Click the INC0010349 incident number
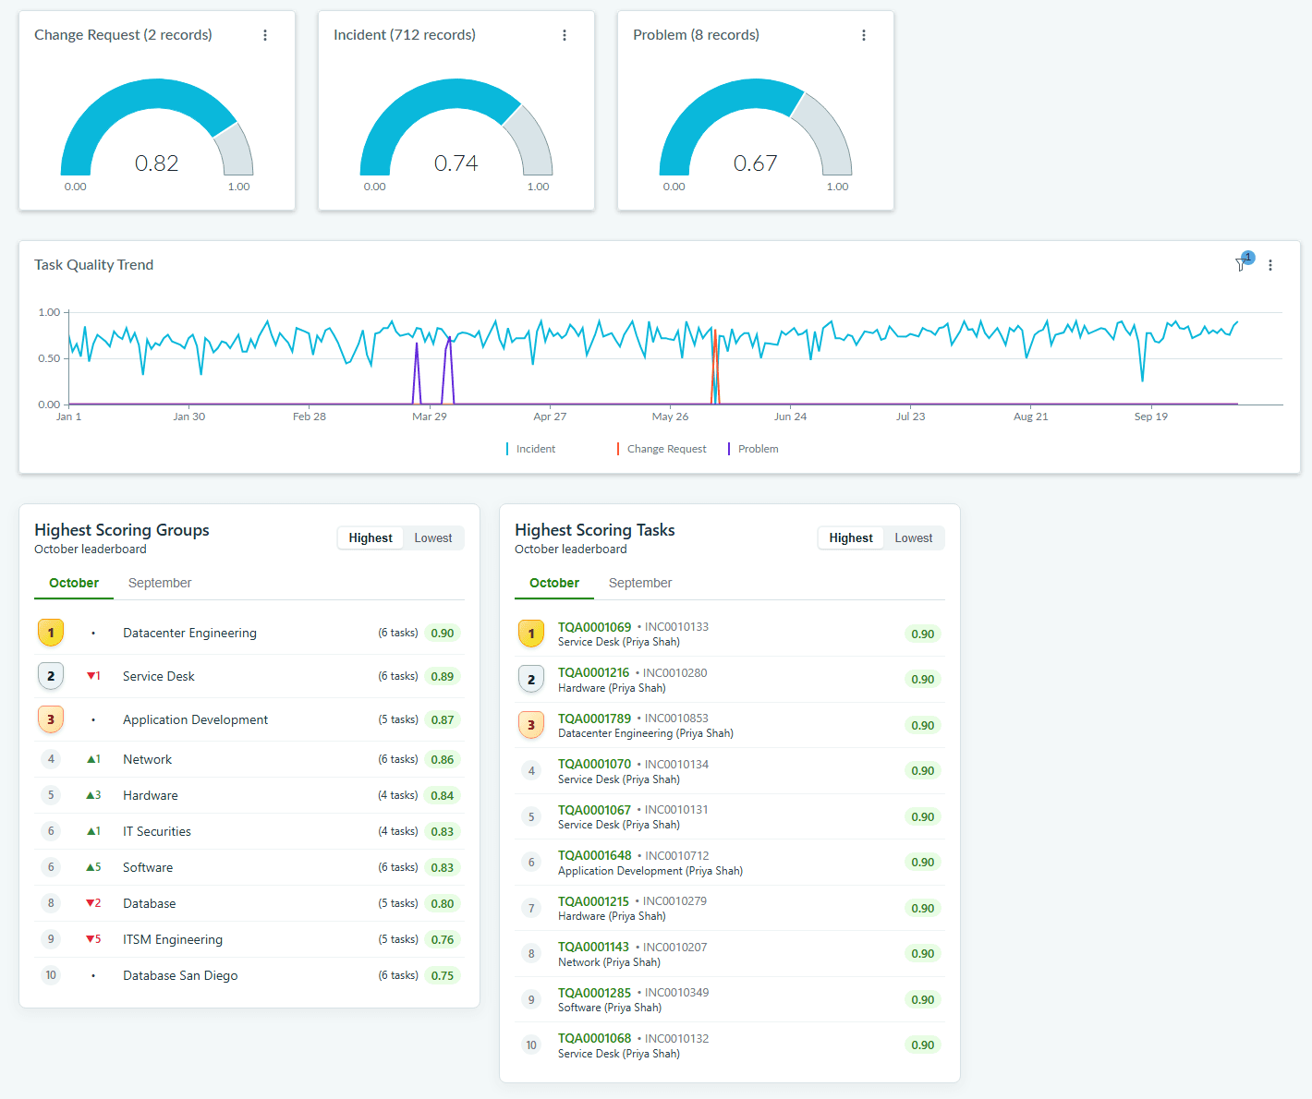The height and width of the screenshot is (1099, 1312). coord(676,993)
